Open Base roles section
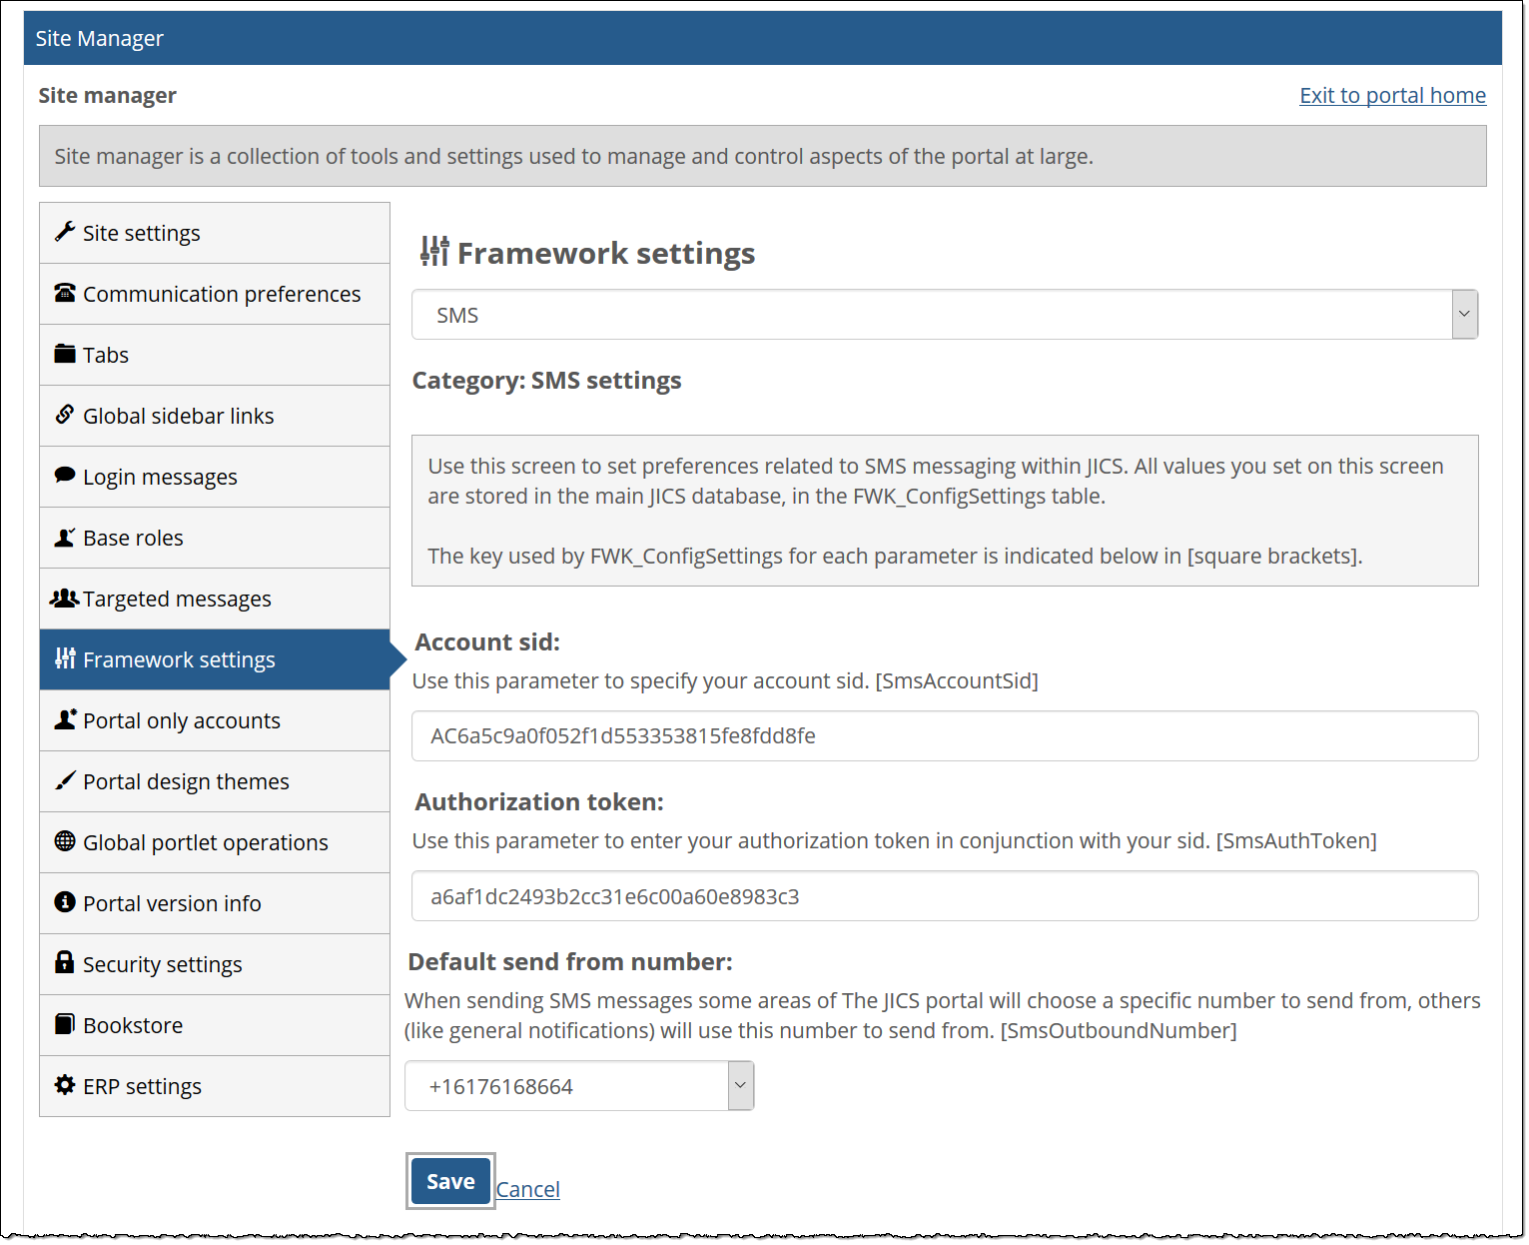Image resolution: width=1529 pixels, height=1245 pixels. [x=215, y=538]
